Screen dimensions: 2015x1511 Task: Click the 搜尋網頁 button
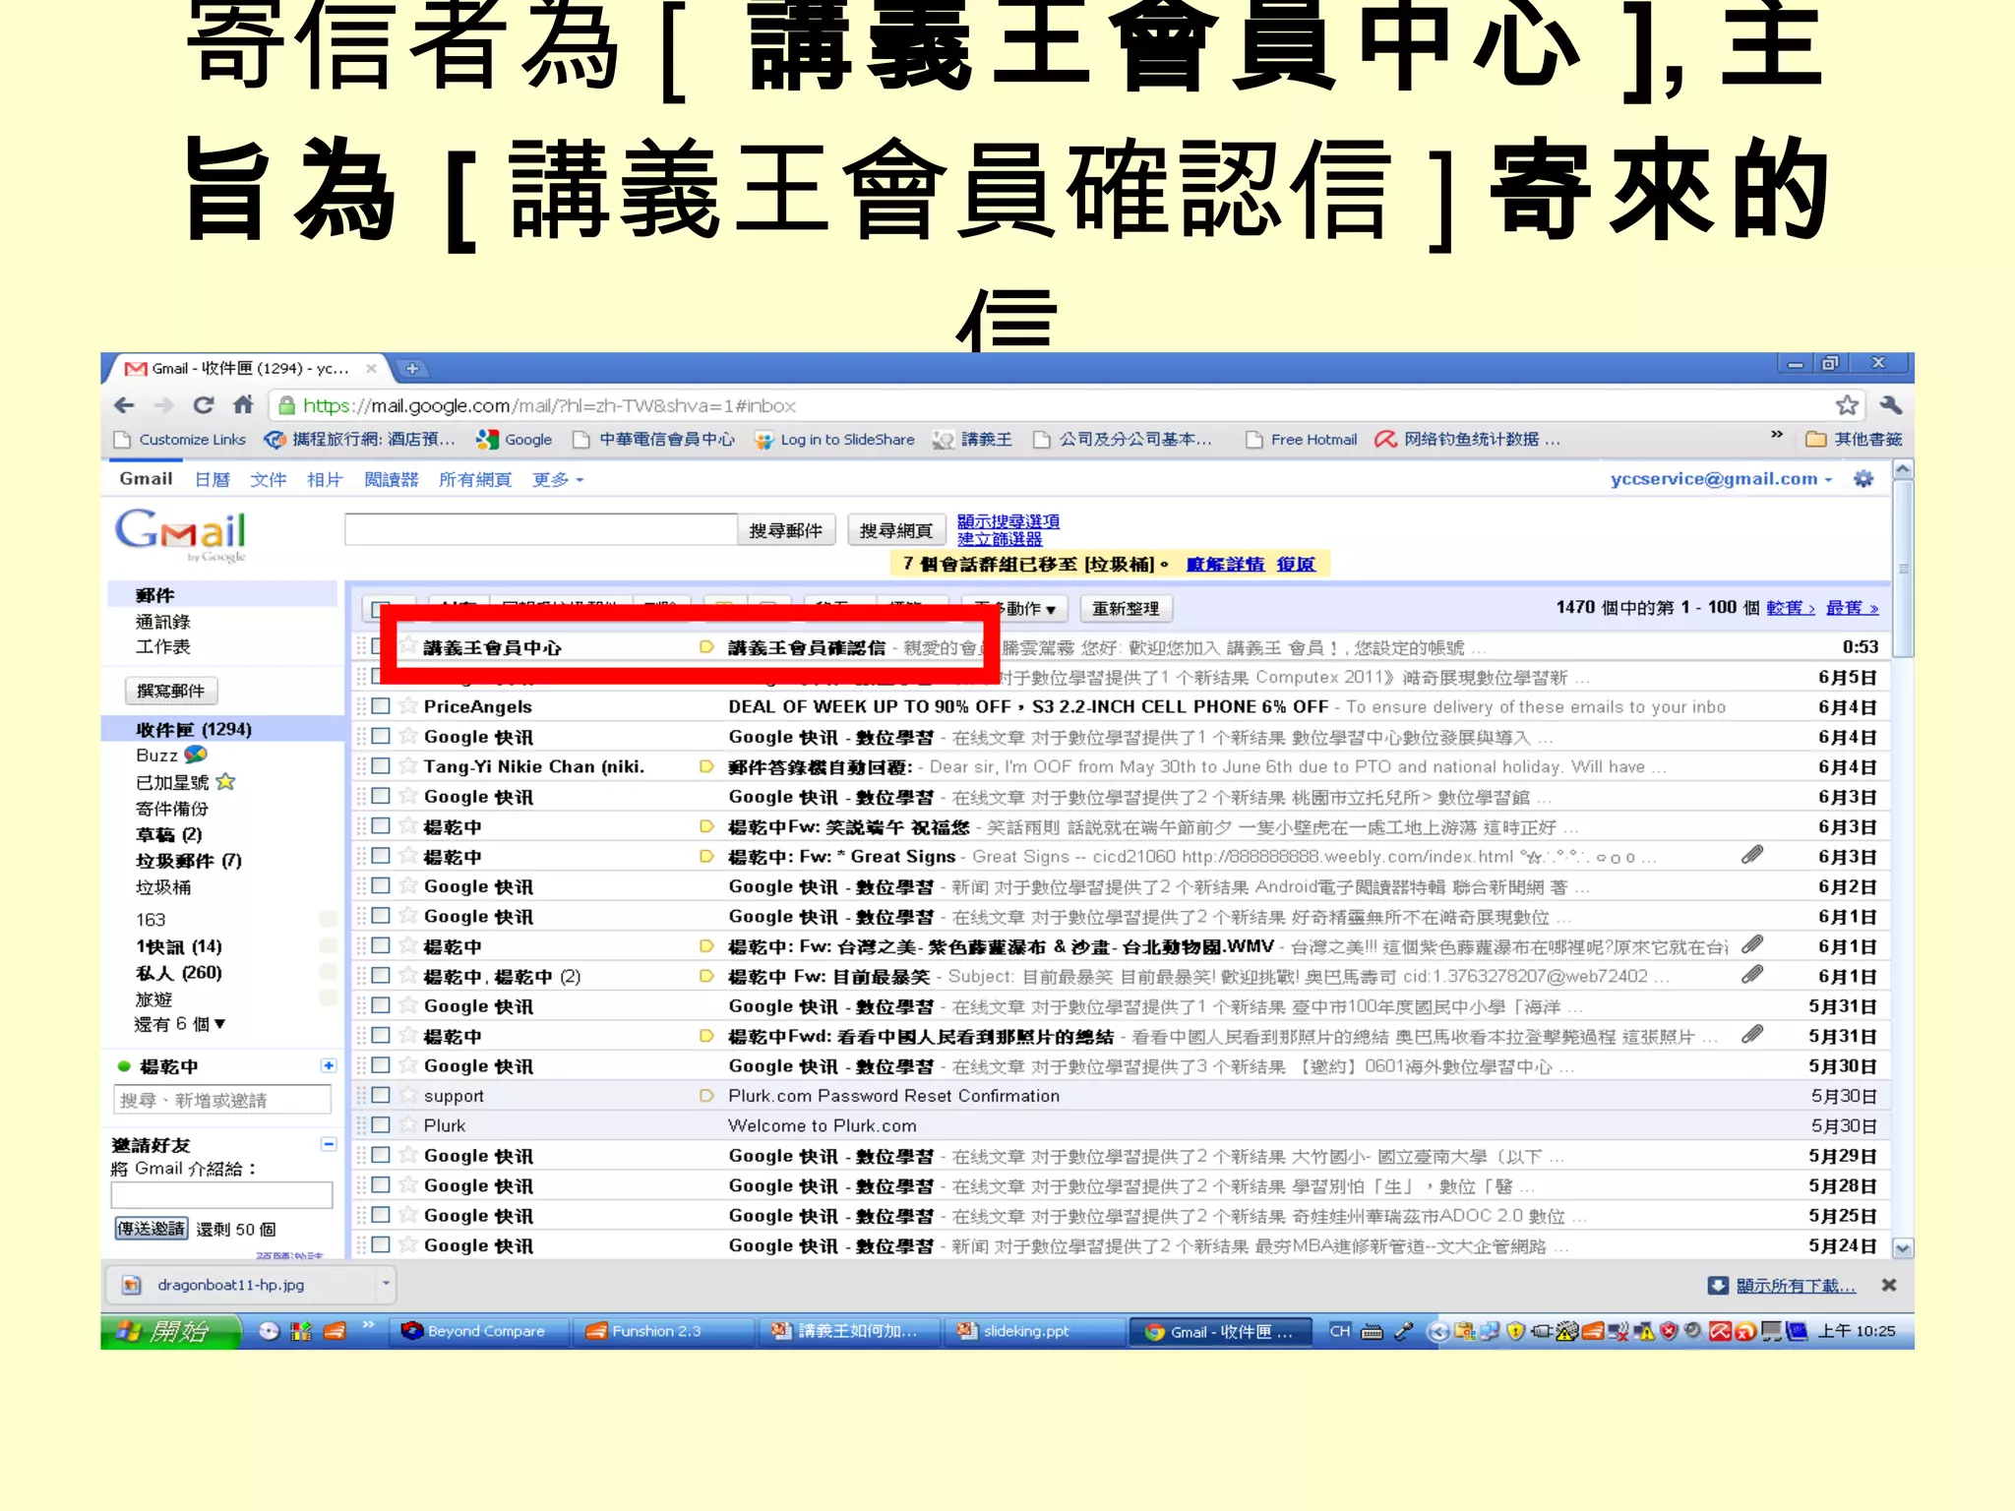[x=896, y=530]
